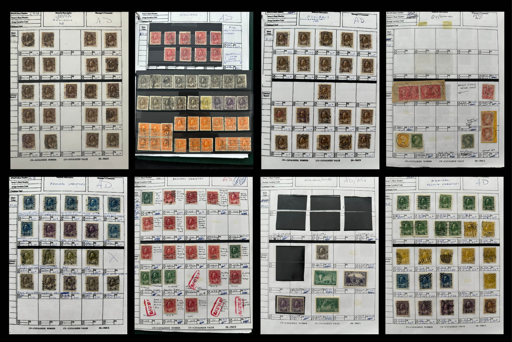Select the large black mount on left
The width and height of the screenshot is (512, 342).
(290, 263)
